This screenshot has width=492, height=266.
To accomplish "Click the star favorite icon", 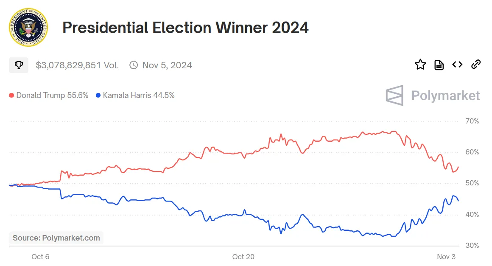I will point(420,65).
